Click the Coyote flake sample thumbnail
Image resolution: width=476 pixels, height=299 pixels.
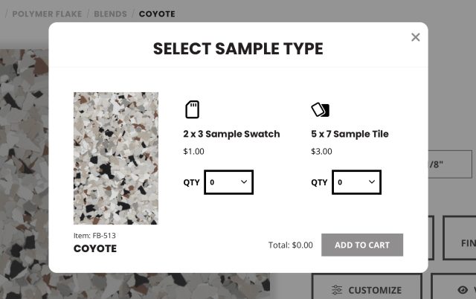116,158
